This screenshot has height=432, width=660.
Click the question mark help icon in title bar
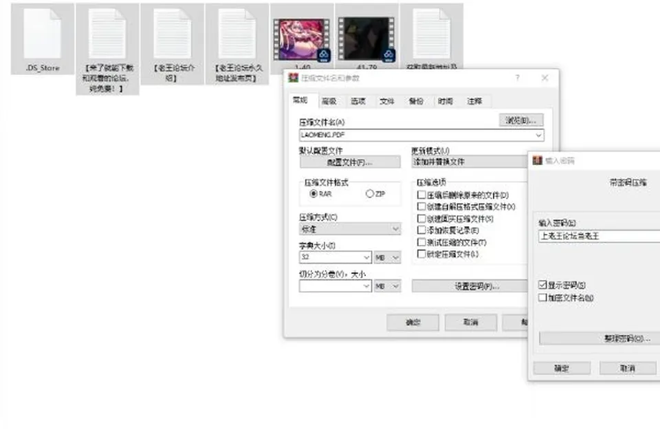517,78
